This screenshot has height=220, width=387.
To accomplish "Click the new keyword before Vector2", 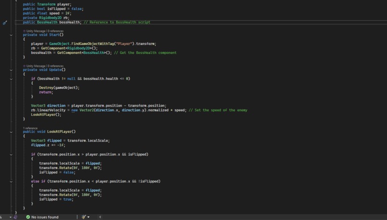I will click(x=74, y=110).
